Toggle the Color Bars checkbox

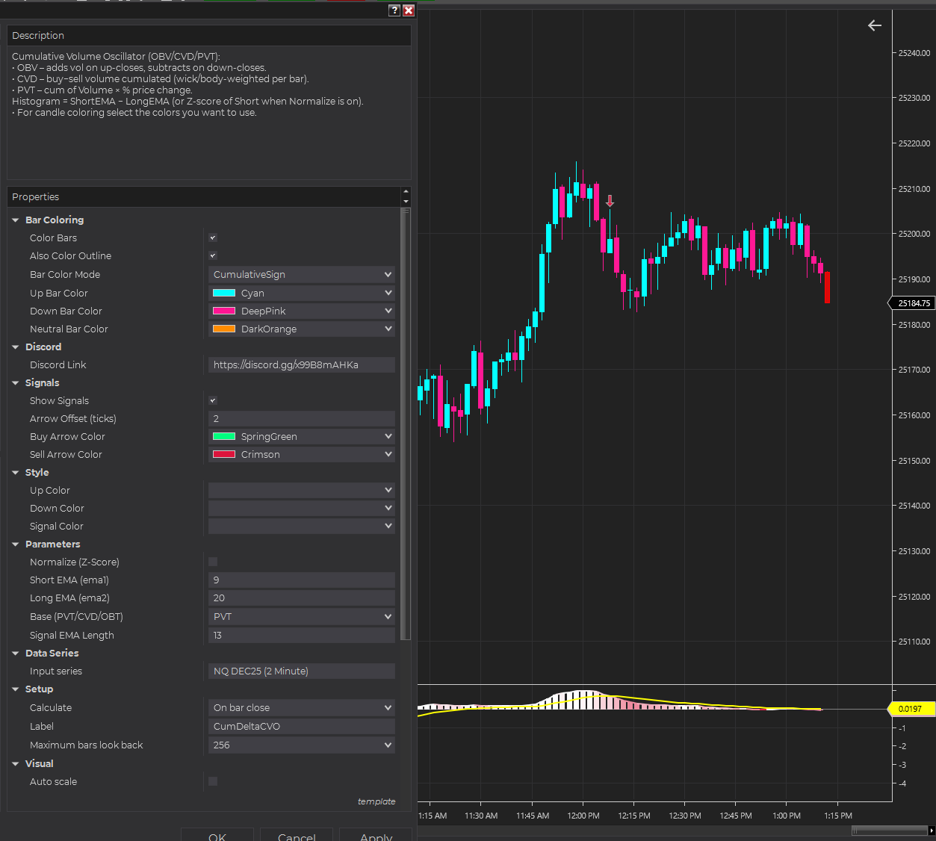213,238
